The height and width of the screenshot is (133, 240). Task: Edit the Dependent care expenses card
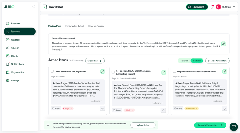click(x=225, y=71)
